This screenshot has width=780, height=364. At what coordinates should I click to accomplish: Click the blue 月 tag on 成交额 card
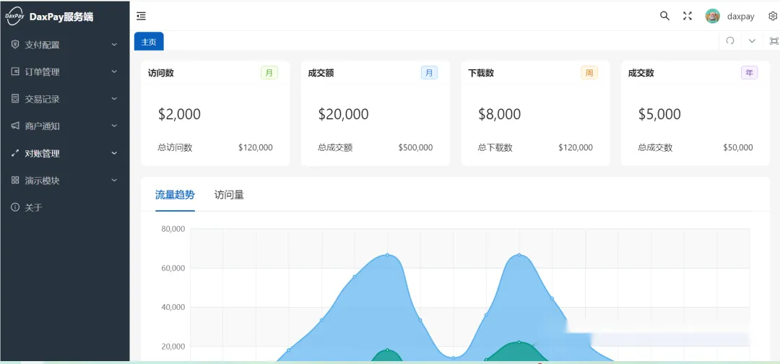coord(429,73)
